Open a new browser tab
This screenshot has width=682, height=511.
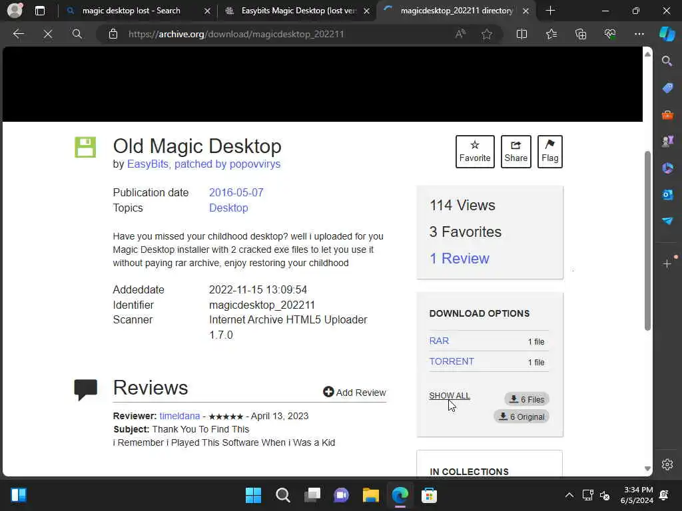click(550, 11)
